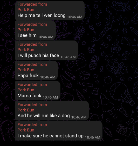Open Pork Bun name above 'I see him'
The height and width of the screenshot is (146, 138).
point(26,30)
